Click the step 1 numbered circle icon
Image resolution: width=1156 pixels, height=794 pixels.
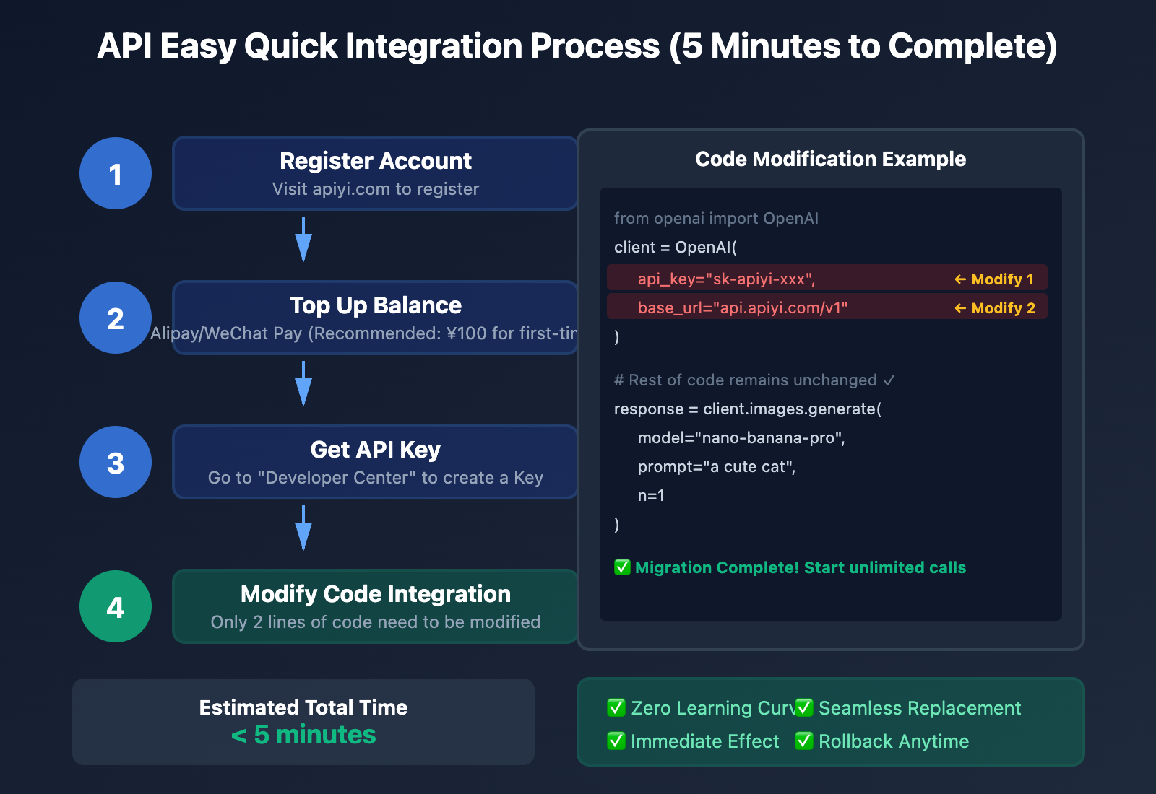coord(115,173)
